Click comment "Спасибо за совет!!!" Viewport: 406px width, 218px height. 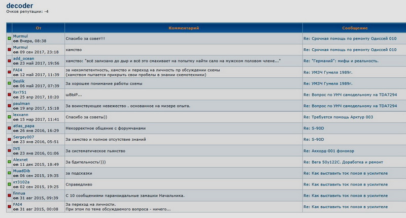point(85,38)
